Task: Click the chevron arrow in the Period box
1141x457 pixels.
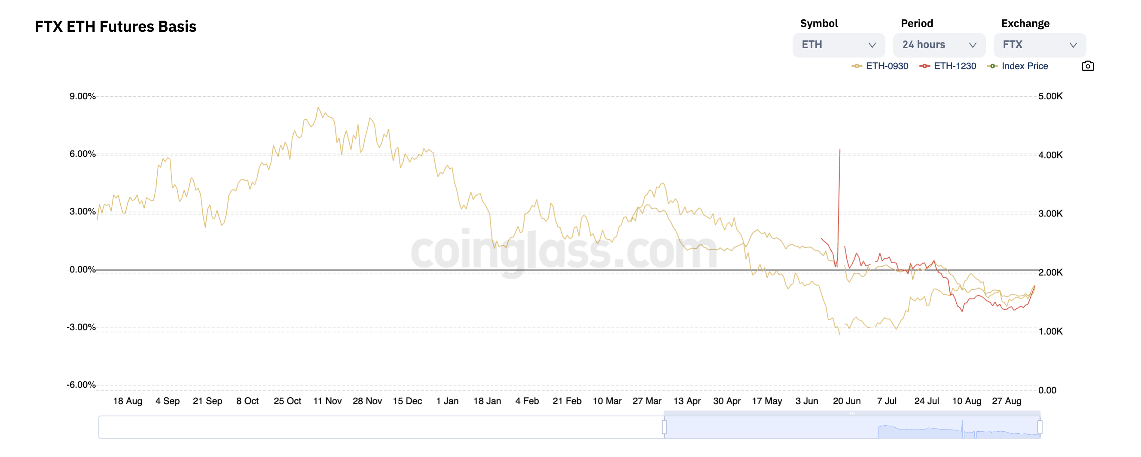Action: coord(972,45)
